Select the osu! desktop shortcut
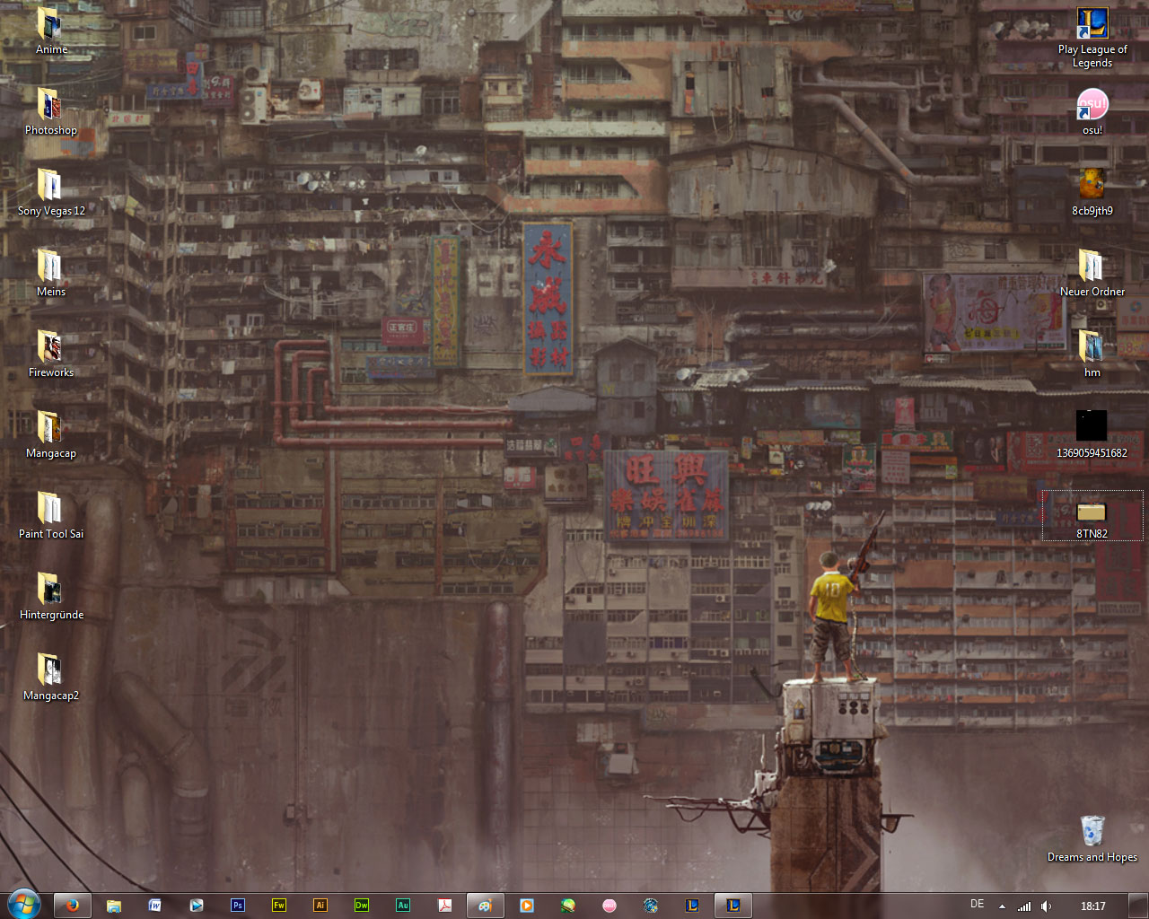The image size is (1149, 919). pos(1092,112)
